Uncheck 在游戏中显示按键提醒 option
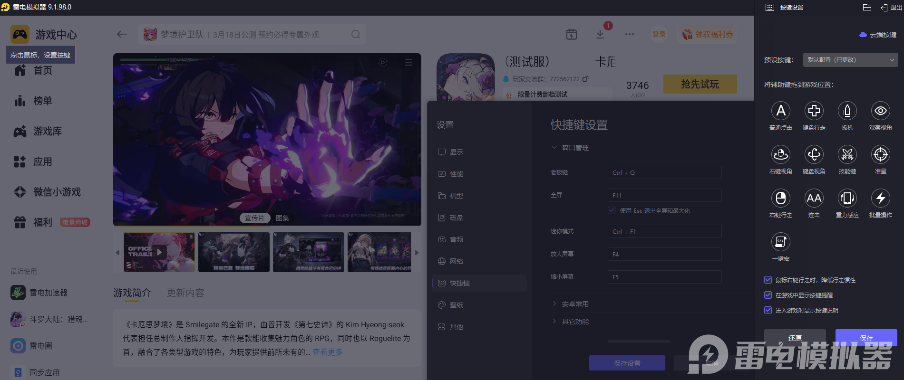Viewport: 904px width, 380px height. click(x=768, y=295)
